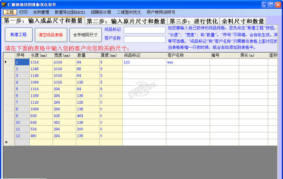Close the application window
This screenshot has width=283, height=179.
pyautogui.click(x=278, y=5)
